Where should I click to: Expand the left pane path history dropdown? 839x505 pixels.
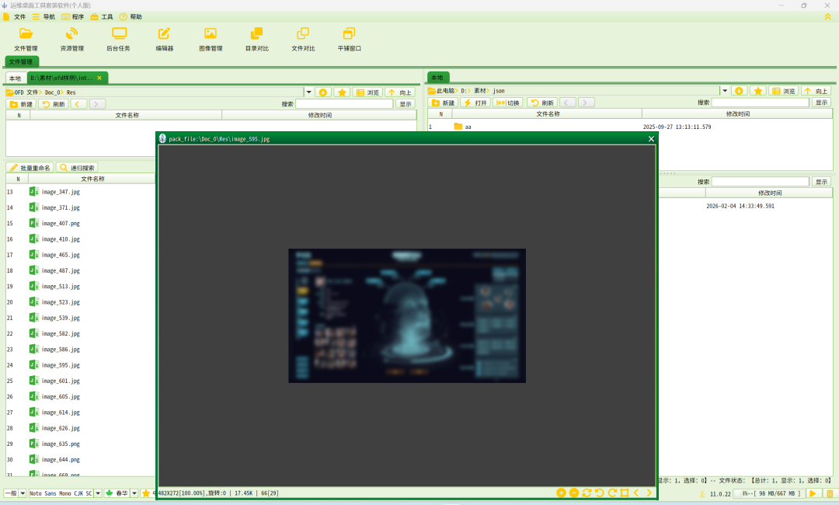pyautogui.click(x=308, y=92)
